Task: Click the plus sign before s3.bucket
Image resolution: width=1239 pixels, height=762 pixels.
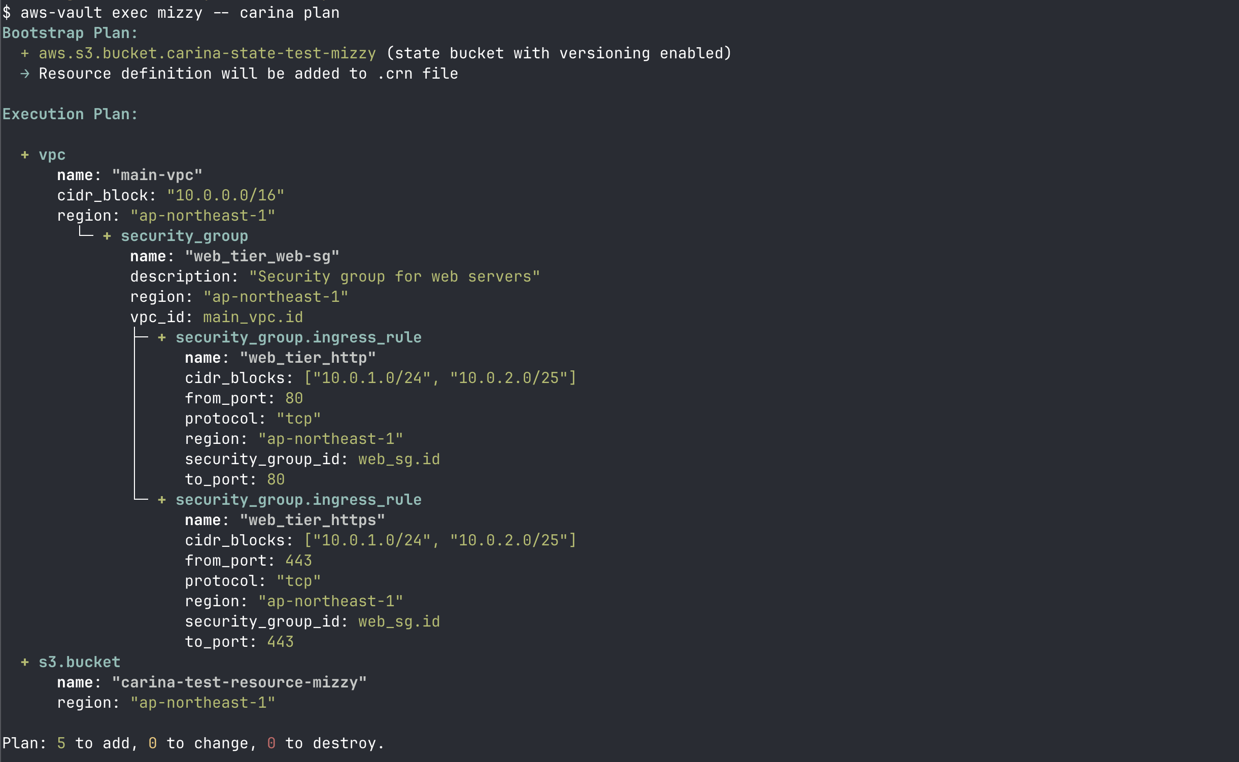Action: click(x=24, y=662)
